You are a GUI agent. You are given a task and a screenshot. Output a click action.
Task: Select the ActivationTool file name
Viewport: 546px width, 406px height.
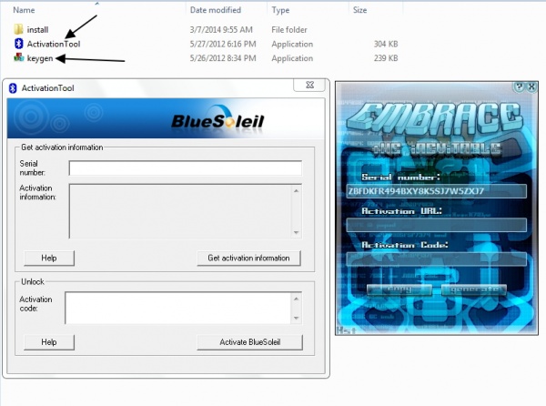54,44
